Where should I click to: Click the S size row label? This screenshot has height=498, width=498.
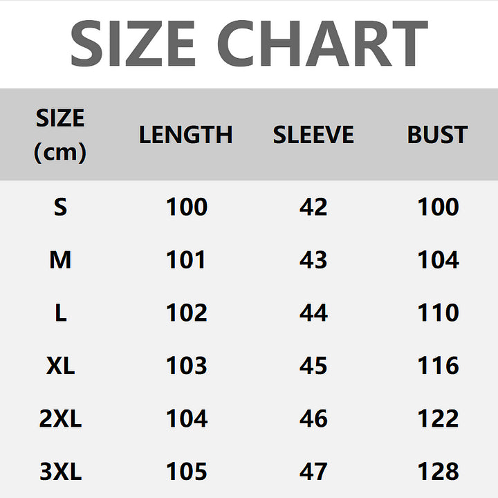coord(60,207)
